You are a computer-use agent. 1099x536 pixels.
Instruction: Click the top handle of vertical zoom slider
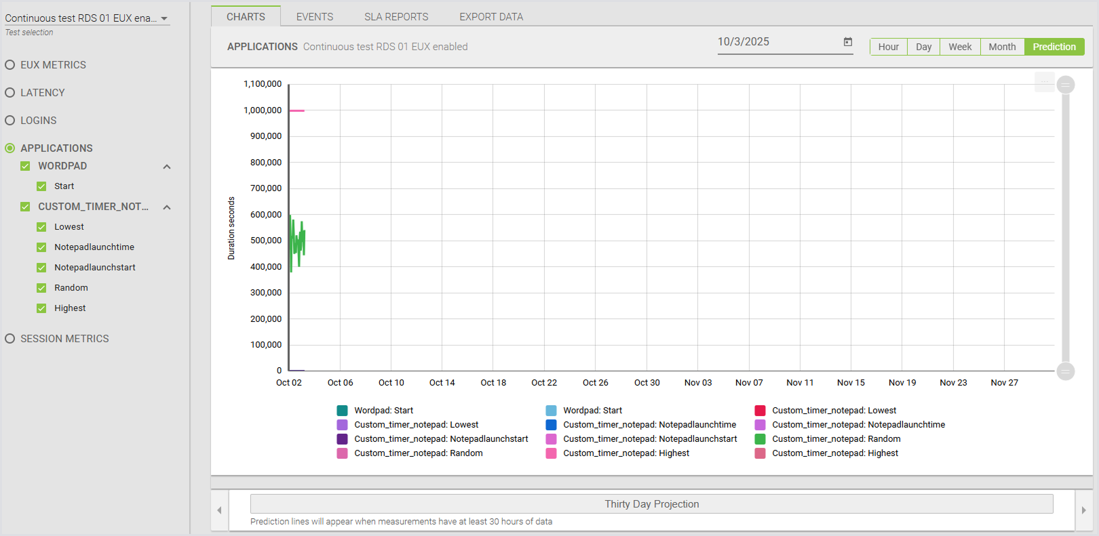[1065, 85]
